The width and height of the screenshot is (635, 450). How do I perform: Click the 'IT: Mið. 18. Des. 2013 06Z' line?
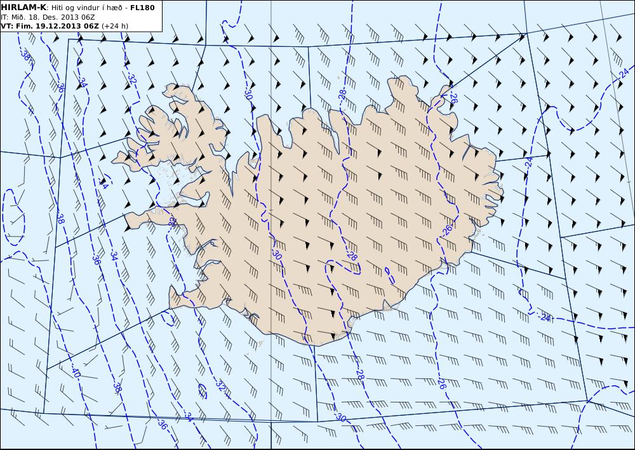pos(48,17)
